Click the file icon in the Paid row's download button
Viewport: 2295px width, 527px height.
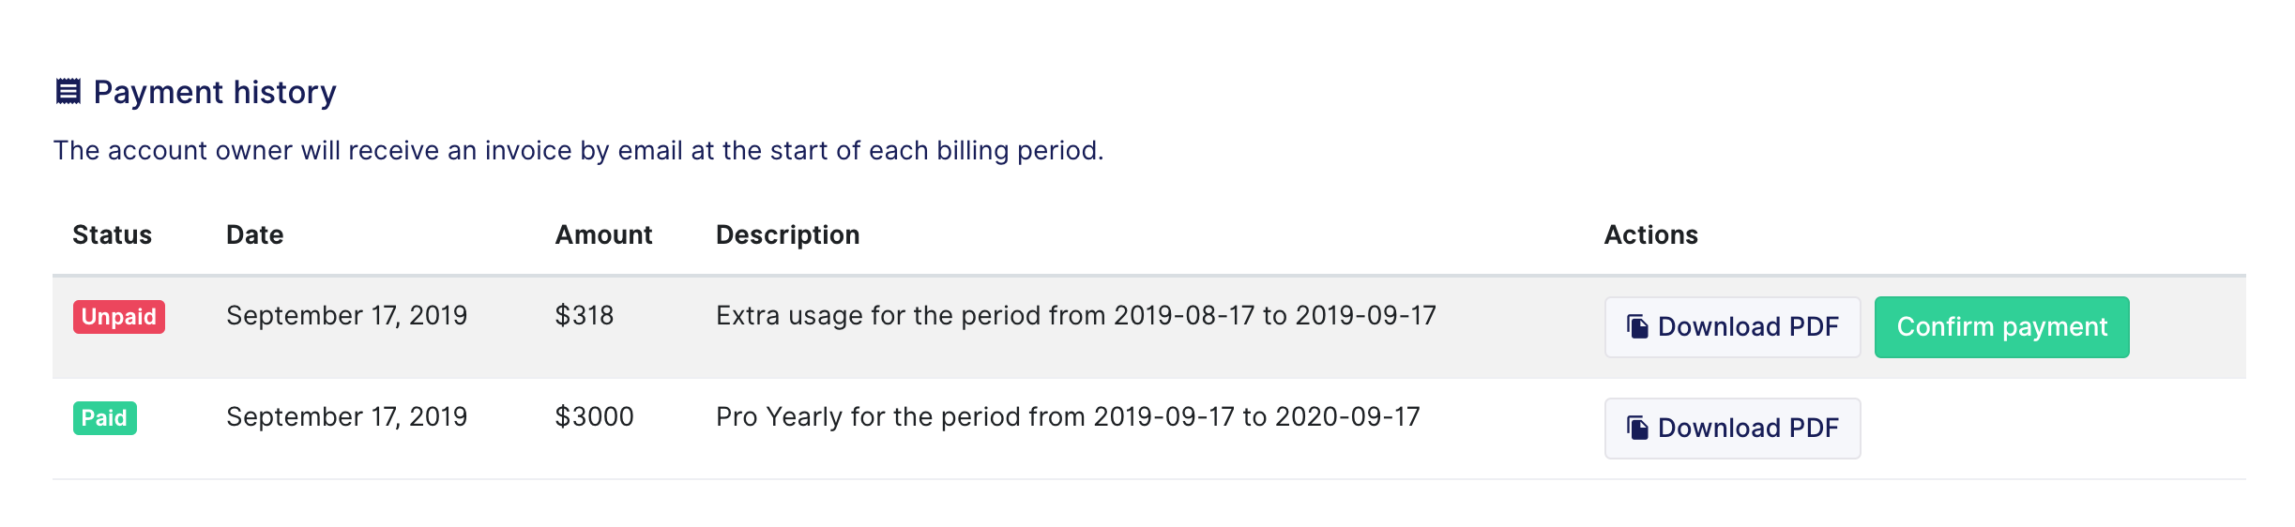tap(1637, 428)
